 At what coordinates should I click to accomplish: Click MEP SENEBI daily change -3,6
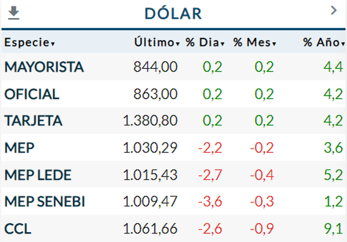(x=210, y=202)
